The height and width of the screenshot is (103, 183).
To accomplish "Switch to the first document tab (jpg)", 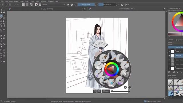I will (46, 9).
